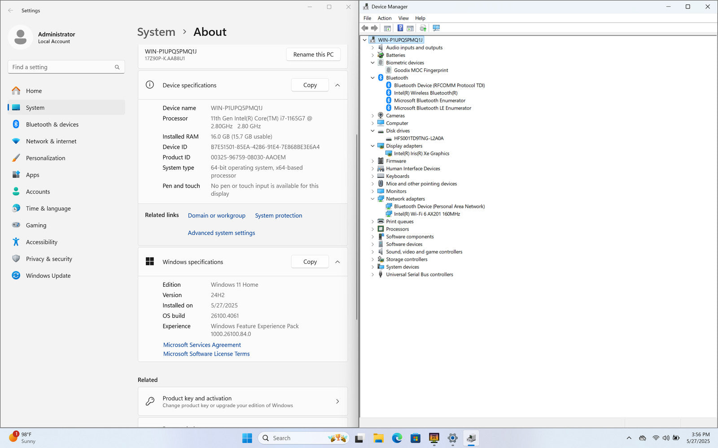Image resolution: width=718 pixels, height=448 pixels.
Task: Click the Settings back arrow
Action: click(11, 10)
